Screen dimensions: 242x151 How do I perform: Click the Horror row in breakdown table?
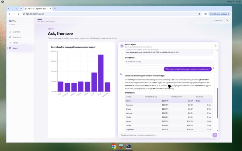click(x=168, y=101)
